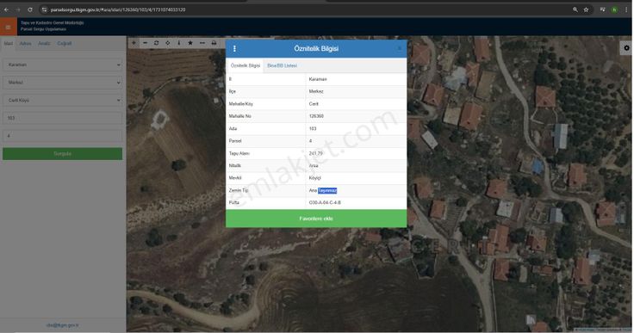
Task: Open the Bina/BB Listesi tab
Action: pos(283,65)
